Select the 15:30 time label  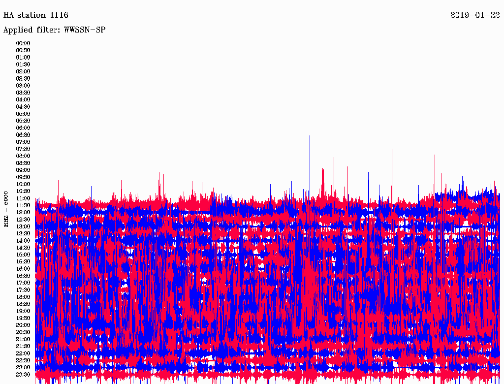pos(23,262)
